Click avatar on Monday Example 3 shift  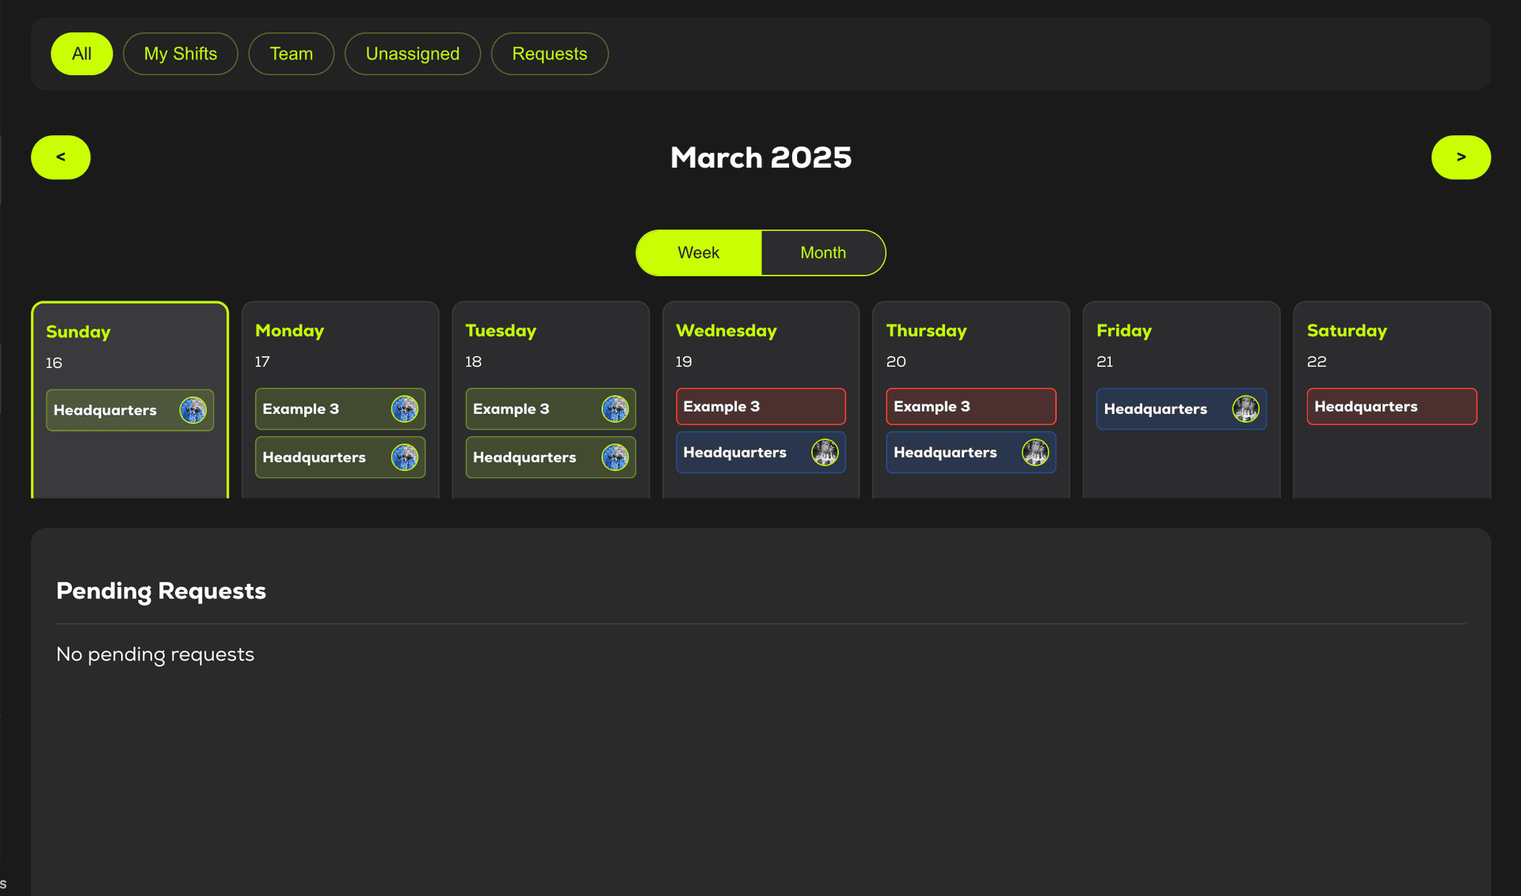coord(404,408)
